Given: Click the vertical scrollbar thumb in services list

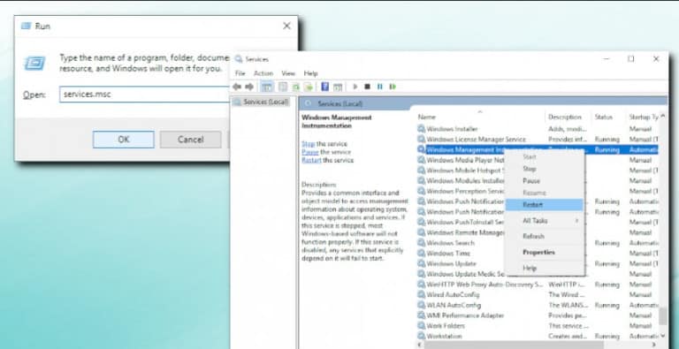Looking at the screenshot, I should (662, 316).
